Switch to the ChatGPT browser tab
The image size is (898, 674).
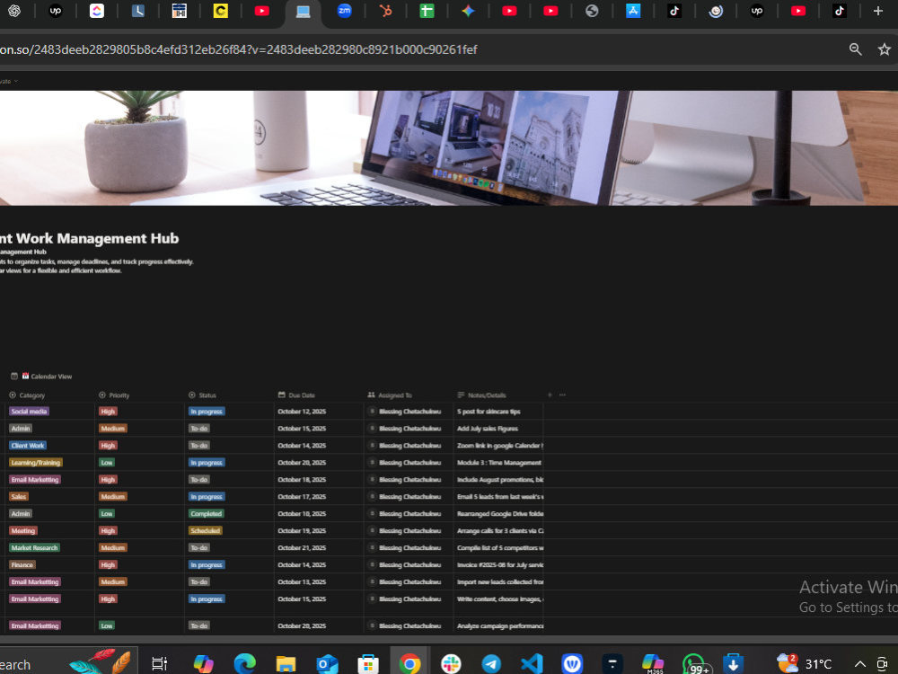coord(14,11)
